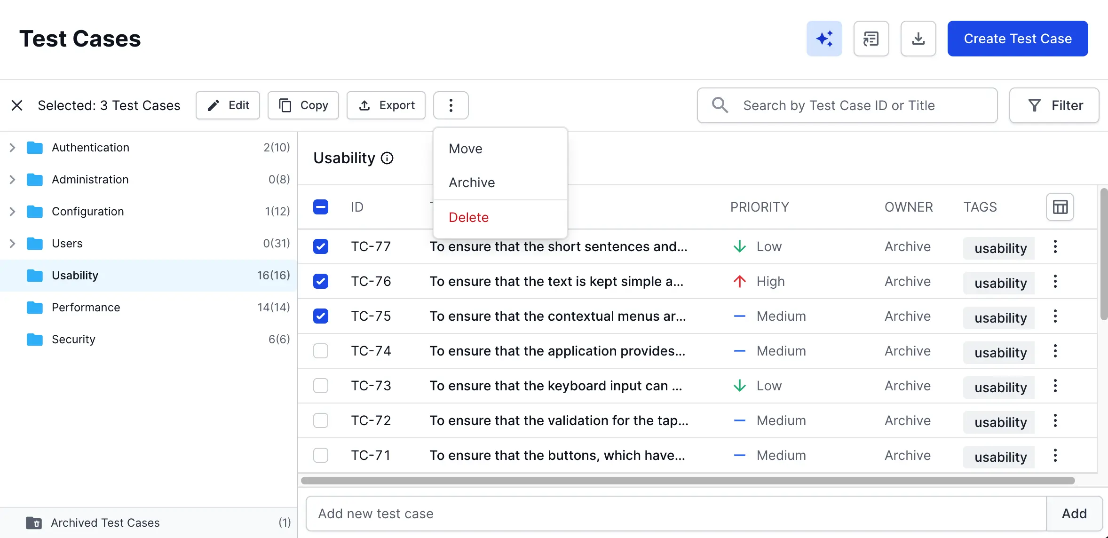Click the column settings table icon

pos(1060,207)
